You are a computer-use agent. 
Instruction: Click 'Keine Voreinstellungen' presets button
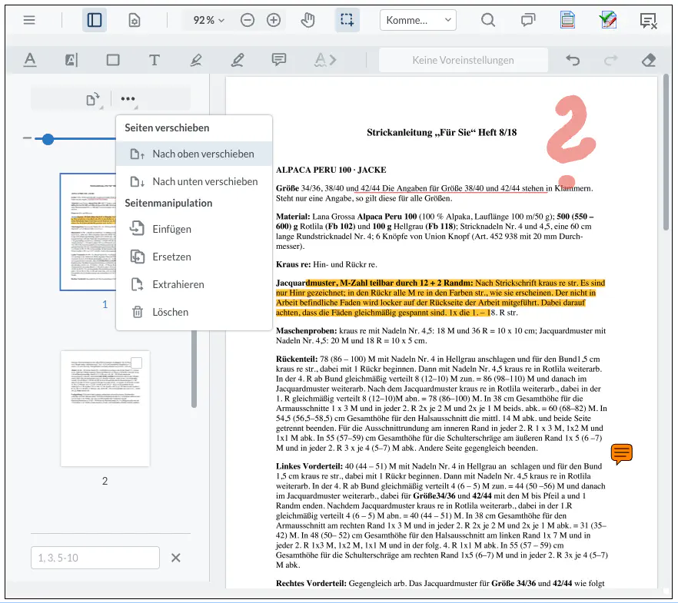point(463,60)
